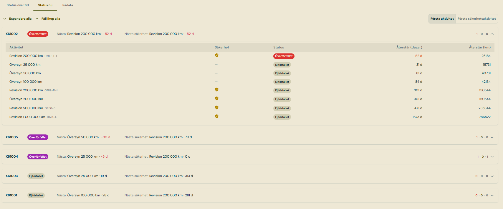Expand the X61003 vehicle card chevron
This screenshot has height=209, width=503.
492,176
